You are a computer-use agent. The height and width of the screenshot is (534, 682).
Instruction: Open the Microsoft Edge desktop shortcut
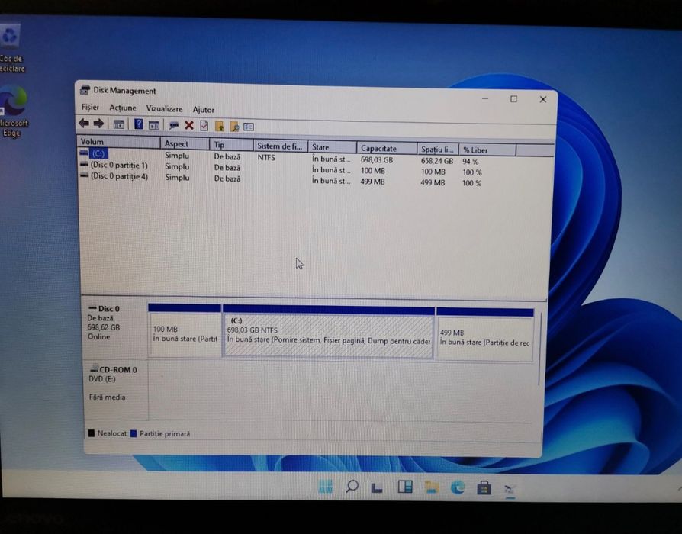tap(13, 111)
